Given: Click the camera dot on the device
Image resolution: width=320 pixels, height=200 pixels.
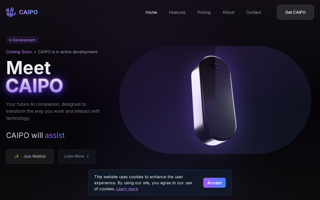Looking at the screenshot, I should 216,66.
